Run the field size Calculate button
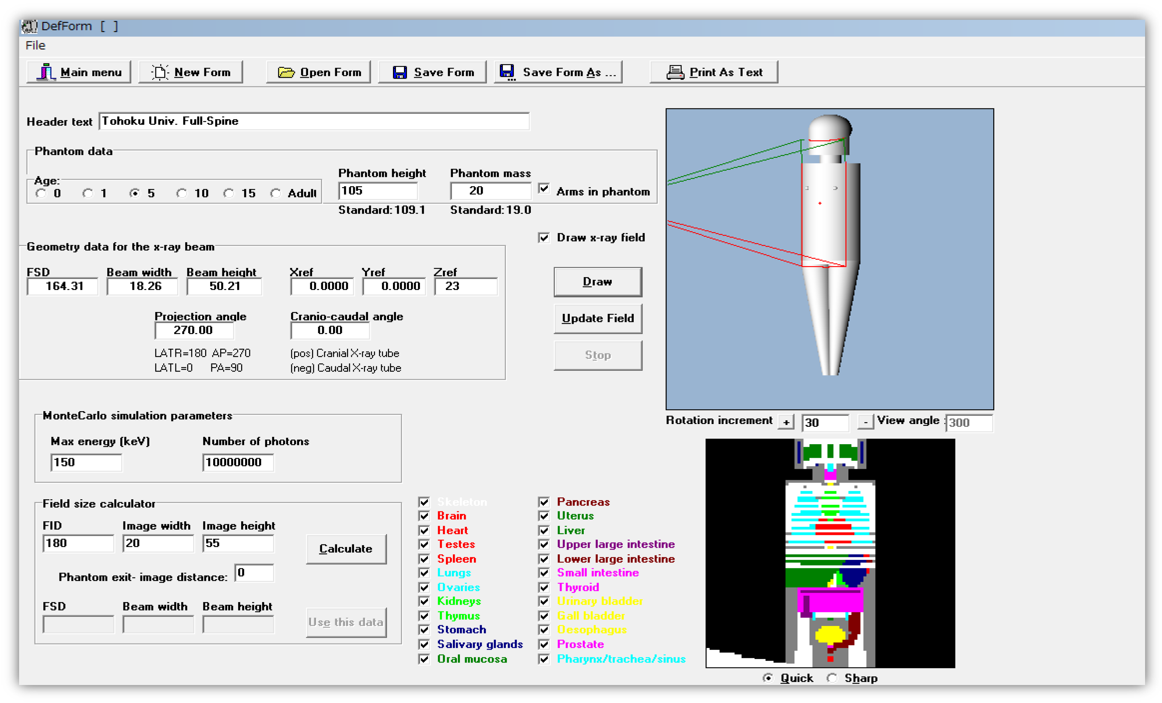Viewport: 1162px width, 703px height. pyautogui.click(x=346, y=548)
